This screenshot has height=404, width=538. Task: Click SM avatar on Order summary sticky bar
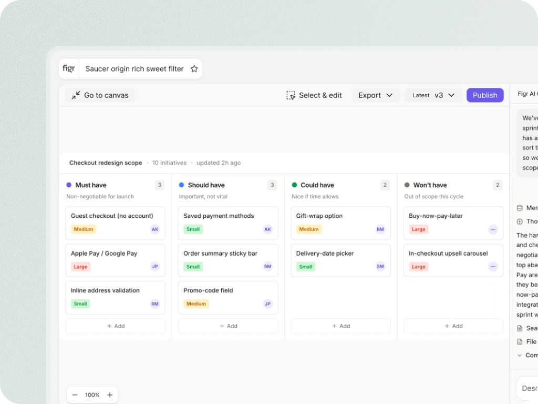point(267,266)
